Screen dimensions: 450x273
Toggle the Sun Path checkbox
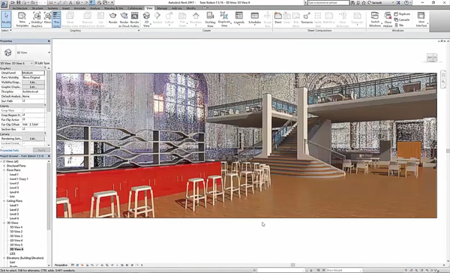click(24, 100)
